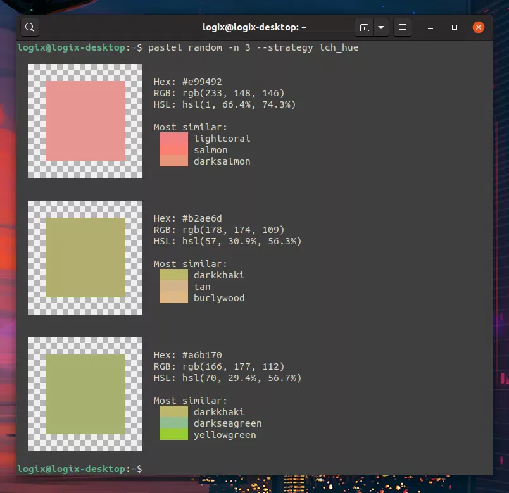Click the large pink #e99492 color preview
Image resolution: width=509 pixels, height=493 pixels.
coord(85,121)
